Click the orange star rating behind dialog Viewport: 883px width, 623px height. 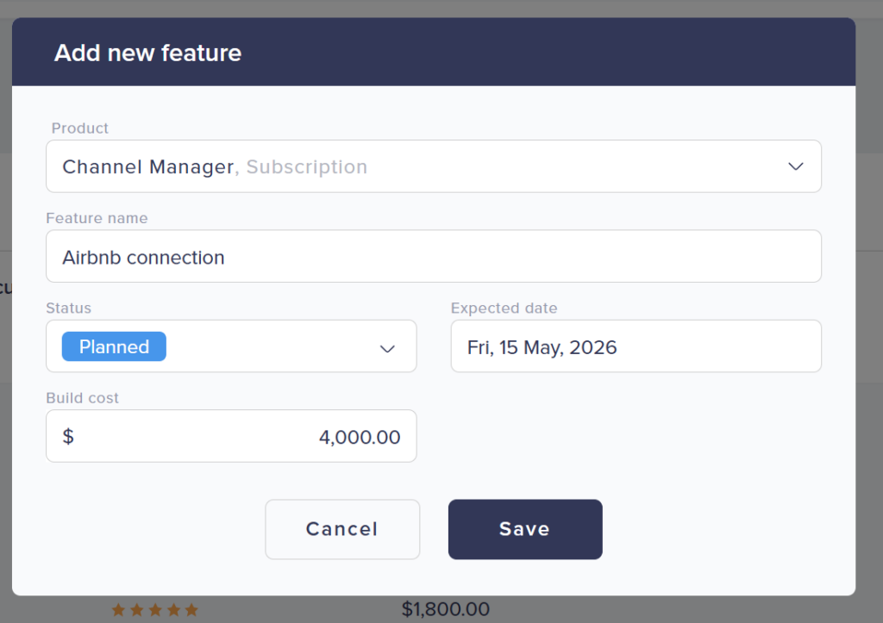point(155,610)
